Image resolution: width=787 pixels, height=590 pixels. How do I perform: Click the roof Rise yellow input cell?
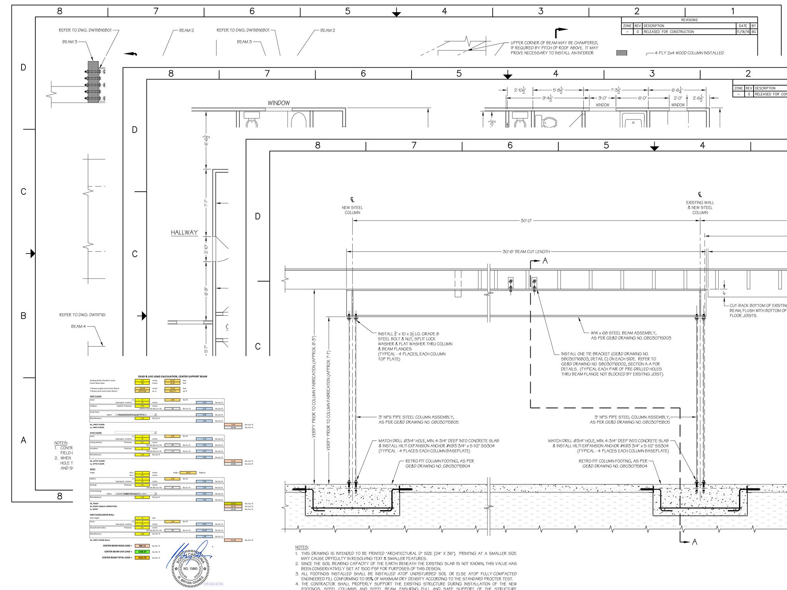pyautogui.click(x=142, y=472)
